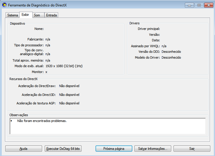Click the 'Assinado por WHQL:' label
The height and width of the screenshot is (156, 215).
click(145, 46)
